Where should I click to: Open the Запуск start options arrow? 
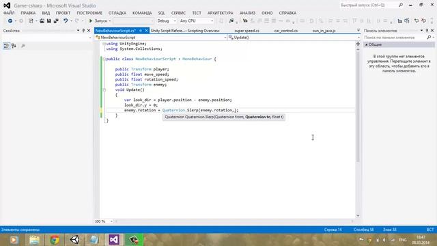click(110, 21)
